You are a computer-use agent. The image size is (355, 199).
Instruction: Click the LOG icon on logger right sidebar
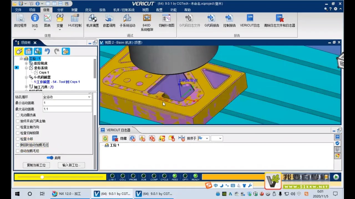coord(338,137)
